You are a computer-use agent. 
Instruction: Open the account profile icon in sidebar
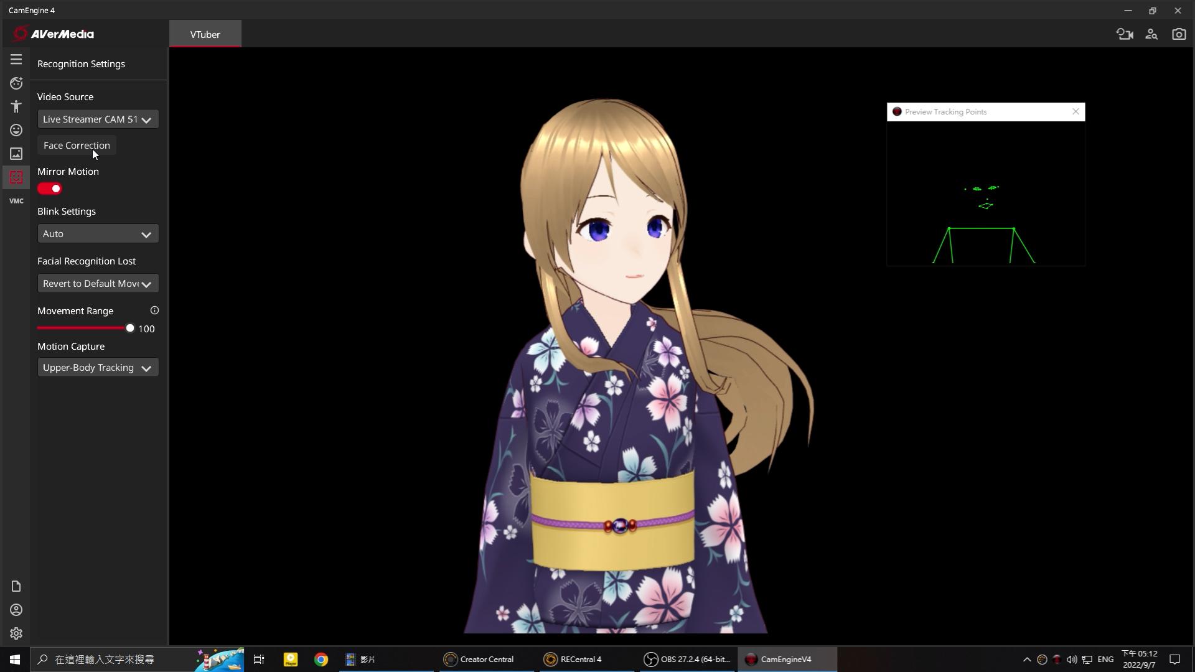[x=16, y=610]
